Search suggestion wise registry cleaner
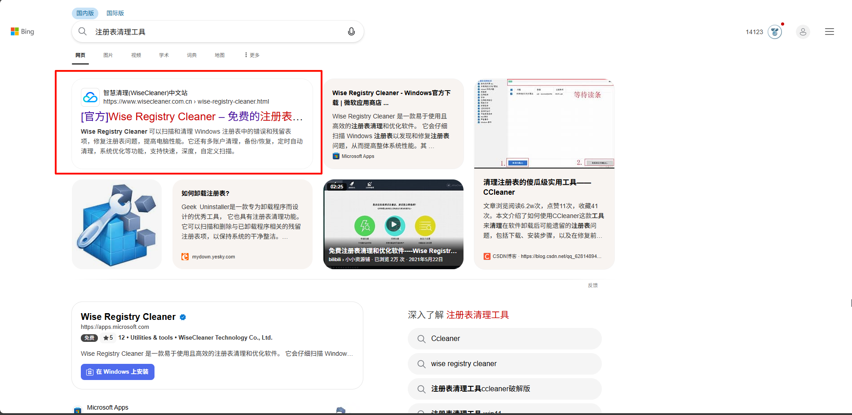Viewport: 852px width, 415px height. point(505,364)
